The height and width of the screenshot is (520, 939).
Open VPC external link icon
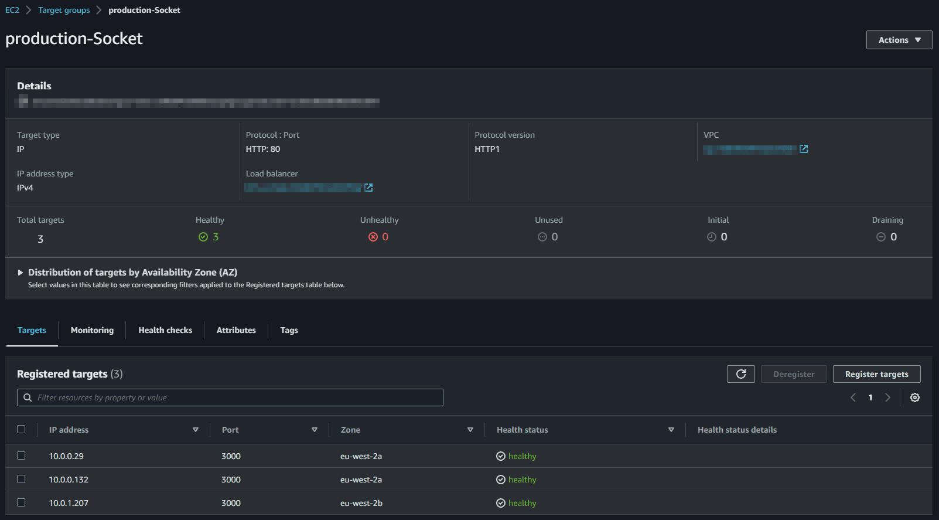pyautogui.click(x=804, y=149)
